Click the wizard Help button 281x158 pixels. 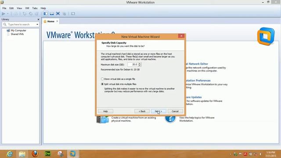(x=105, y=111)
